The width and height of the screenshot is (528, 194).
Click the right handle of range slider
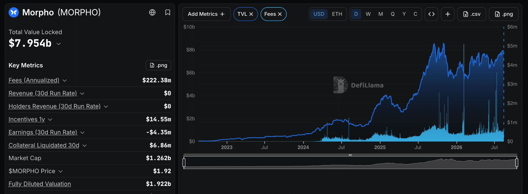[x=517, y=163]
